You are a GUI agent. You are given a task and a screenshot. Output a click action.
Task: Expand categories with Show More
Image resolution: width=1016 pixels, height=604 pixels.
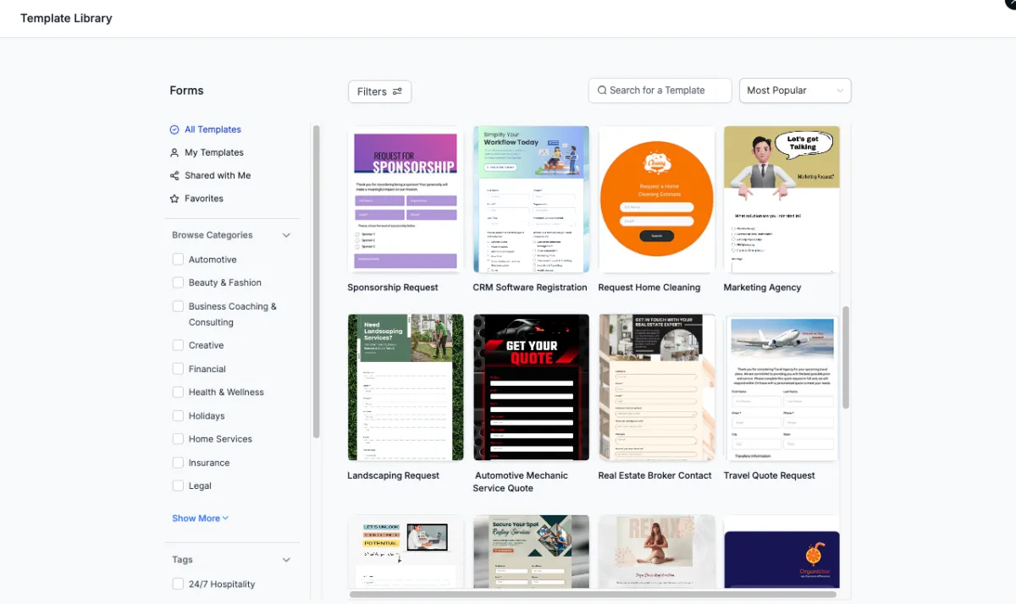point(200,519)
